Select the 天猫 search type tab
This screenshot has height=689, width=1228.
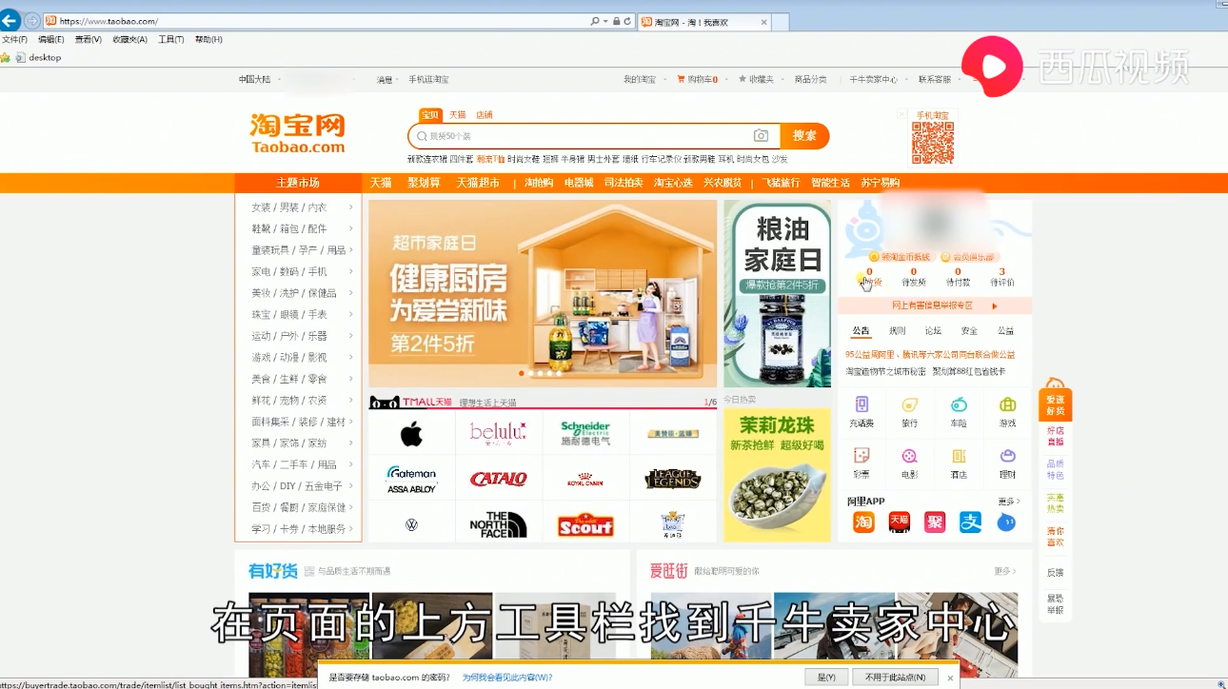click(x=458, y=115)
